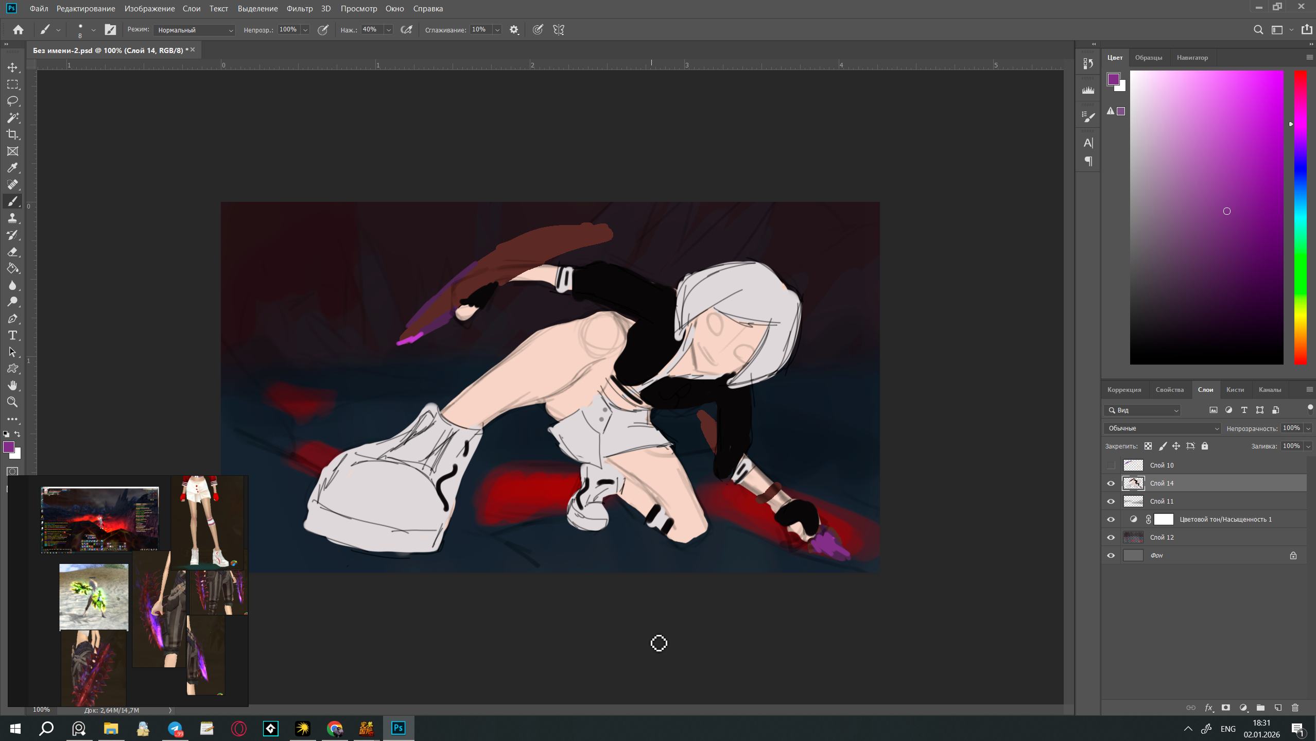1316x741 pixels.
Task: Open the Фильтр menu
Action: click(x=300, y=9)
